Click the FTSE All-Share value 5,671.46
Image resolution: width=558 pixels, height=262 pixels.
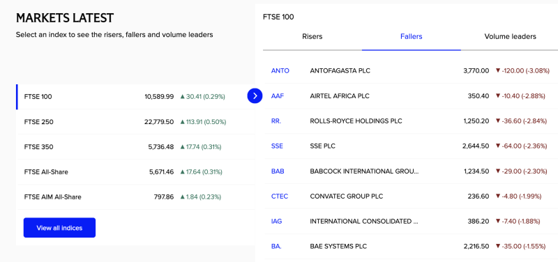tap(162, 172)
